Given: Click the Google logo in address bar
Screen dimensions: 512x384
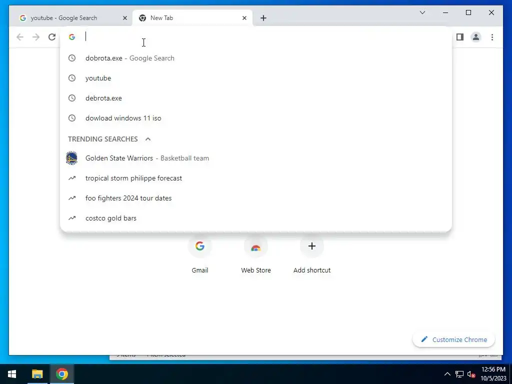Looking at the screenshot, I should coord(72,37).
